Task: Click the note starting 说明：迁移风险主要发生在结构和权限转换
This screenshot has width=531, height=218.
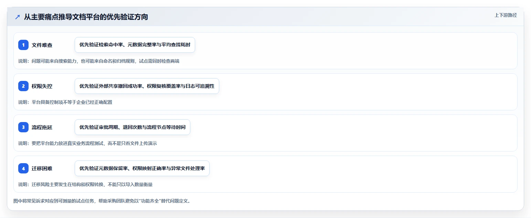Action: tap(85, 184)
